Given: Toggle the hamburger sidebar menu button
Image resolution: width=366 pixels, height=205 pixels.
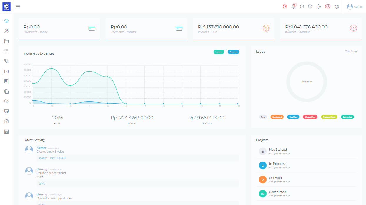Looking at the screenshot, I should tap(18, 6).
